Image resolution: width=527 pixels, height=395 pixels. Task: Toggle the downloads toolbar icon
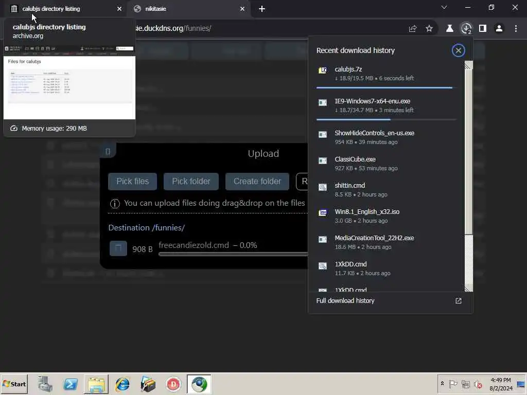[466, 29]
